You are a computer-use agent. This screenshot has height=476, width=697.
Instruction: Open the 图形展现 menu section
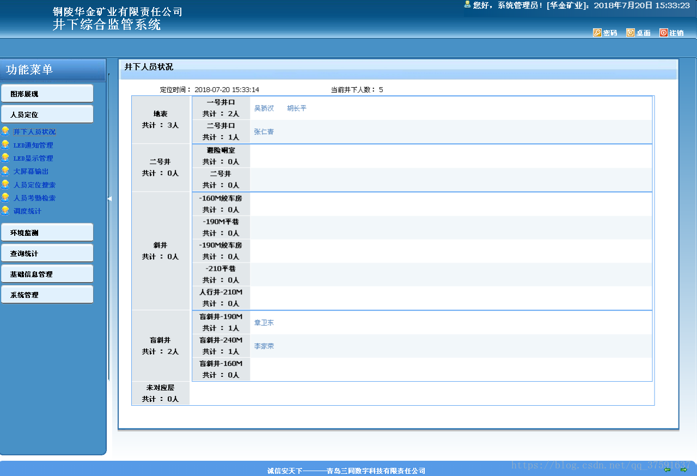pos(47,93)
